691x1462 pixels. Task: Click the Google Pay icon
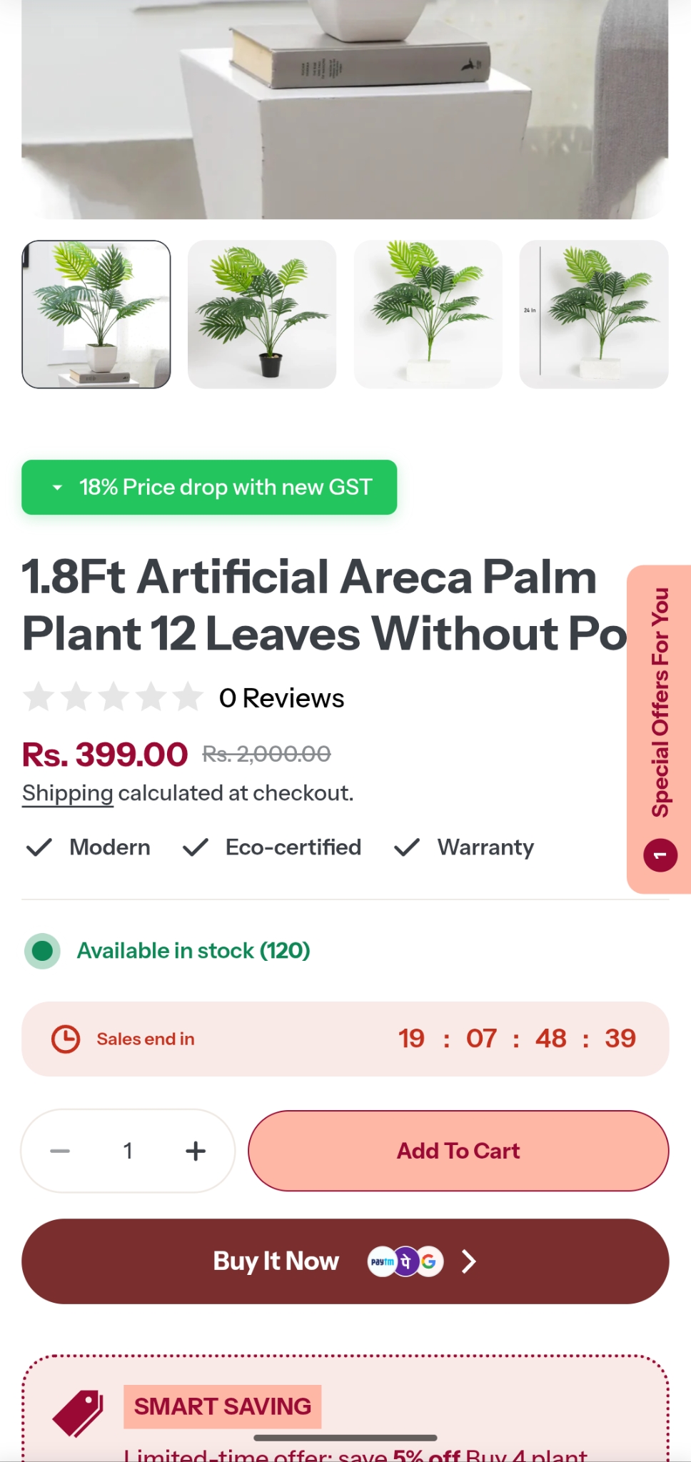(x=429, y=1261)
